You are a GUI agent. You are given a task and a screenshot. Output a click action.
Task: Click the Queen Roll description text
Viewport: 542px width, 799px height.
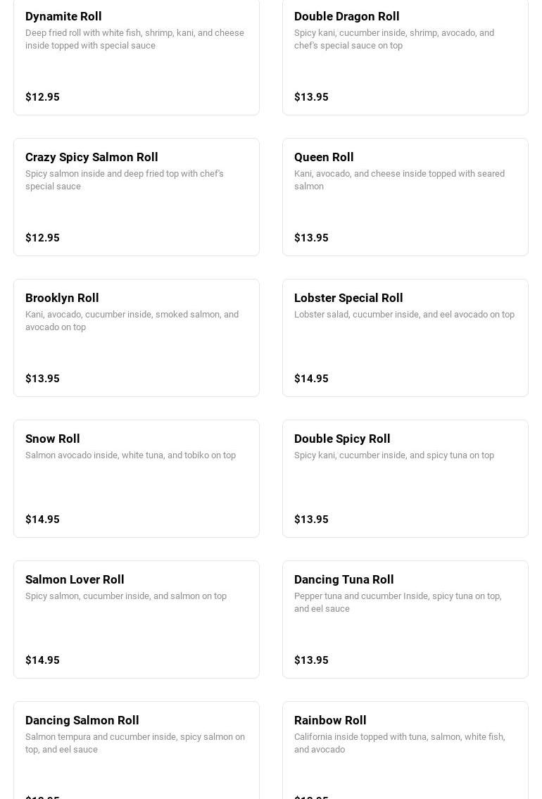click(399, 180)
